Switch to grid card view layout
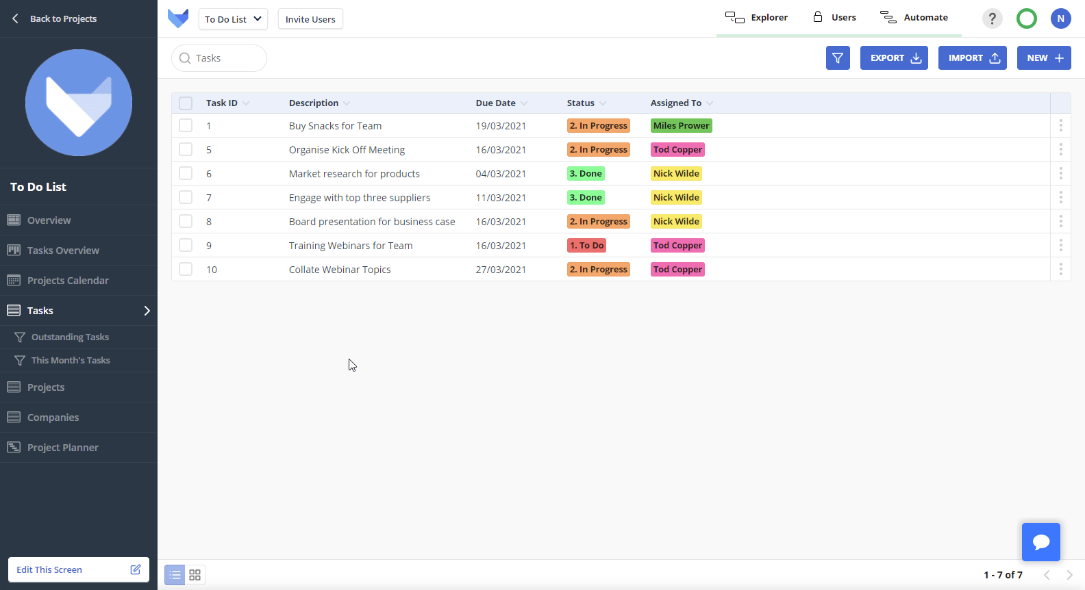Viewport: 1085px width, 590px height. tap(195, 575)
